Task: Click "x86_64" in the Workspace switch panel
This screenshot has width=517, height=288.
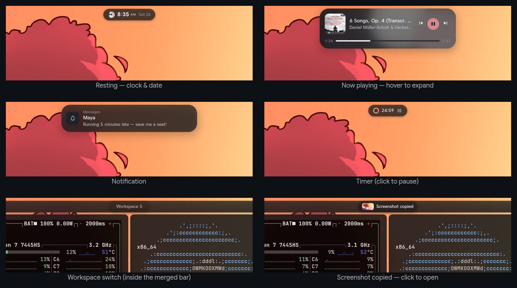Action: [147, 247]
